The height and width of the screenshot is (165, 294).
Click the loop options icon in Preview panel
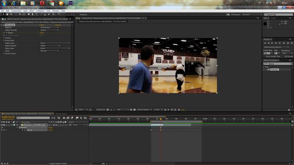tap(288, 43)
